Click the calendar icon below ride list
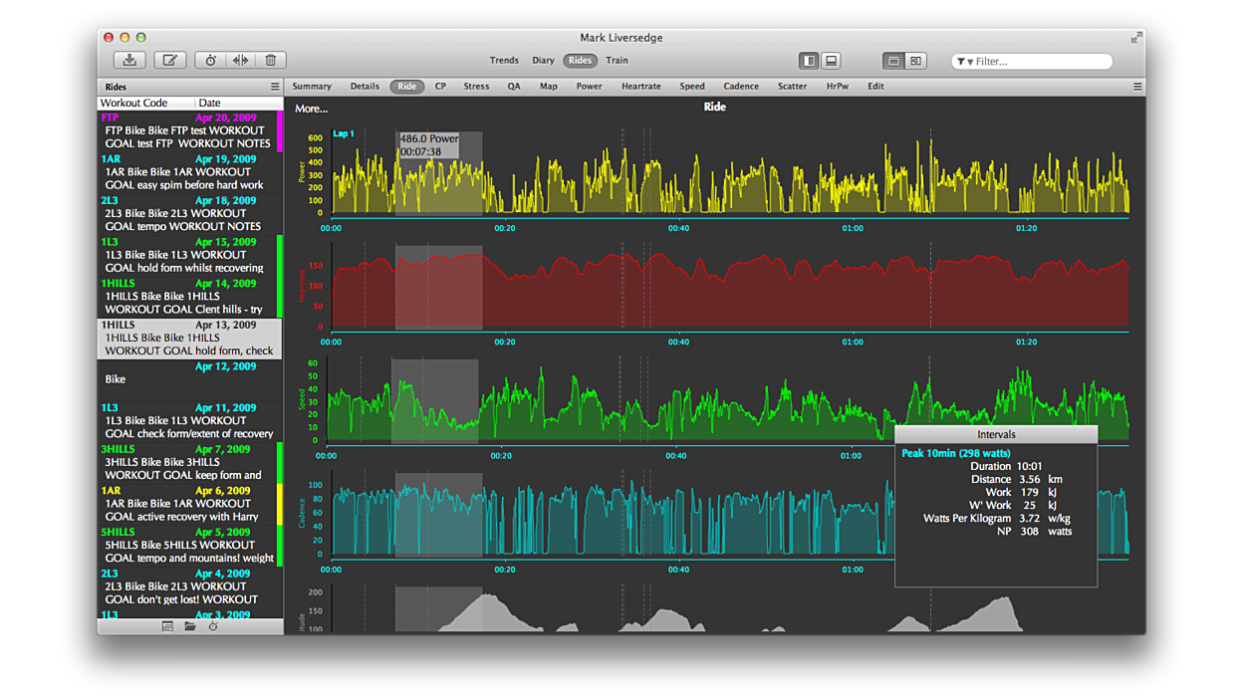 pos(167,626)
